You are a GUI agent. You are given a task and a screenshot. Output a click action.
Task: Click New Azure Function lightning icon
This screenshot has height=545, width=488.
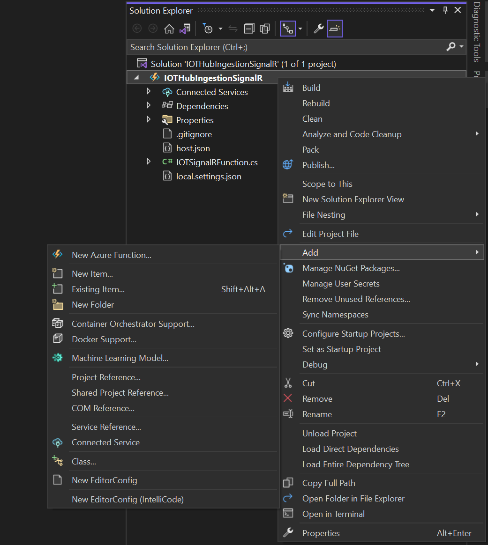click(58, 254)
